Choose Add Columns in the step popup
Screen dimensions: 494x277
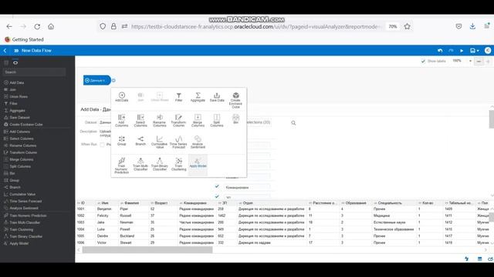pos(122,121)
